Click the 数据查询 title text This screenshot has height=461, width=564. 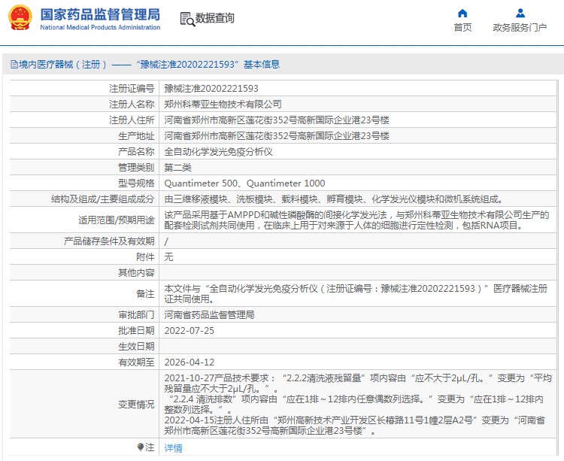click(215, 18)
